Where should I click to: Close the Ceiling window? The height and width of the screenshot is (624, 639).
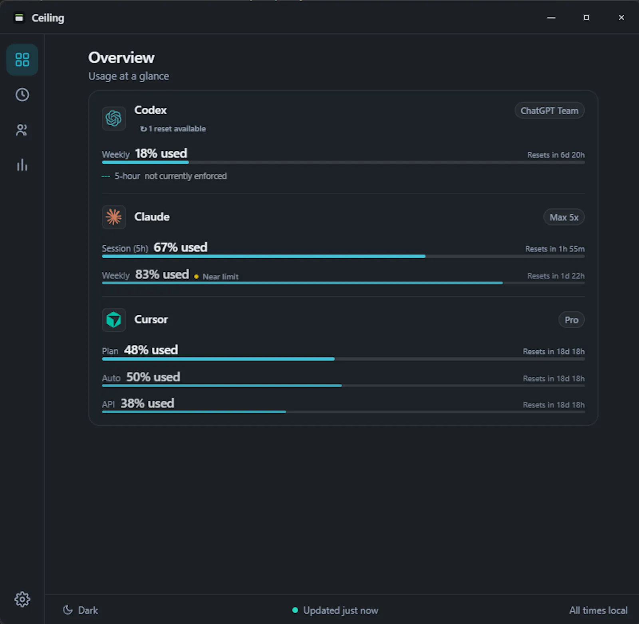[x=621, y=18]
